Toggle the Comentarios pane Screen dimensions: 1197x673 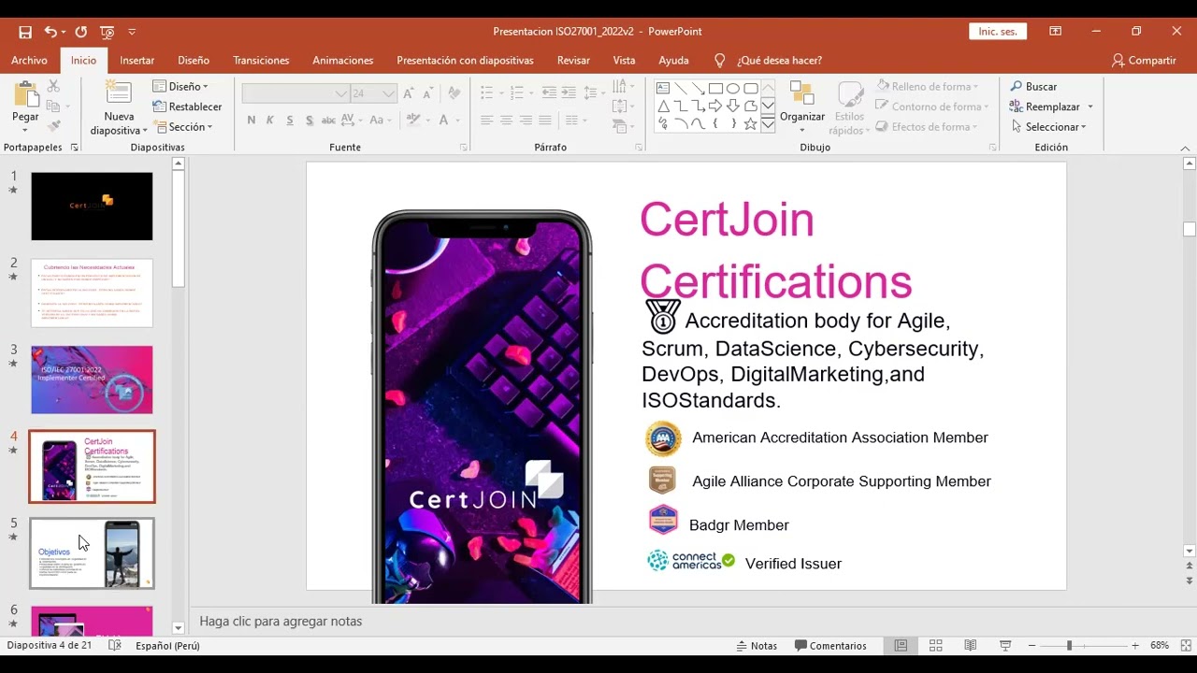(x=830, y=646)
